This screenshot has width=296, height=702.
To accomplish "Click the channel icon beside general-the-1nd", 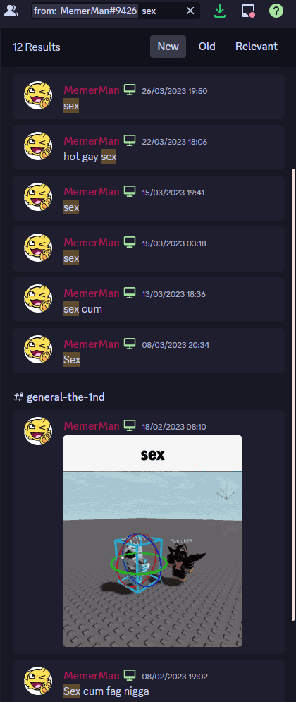I will tap(18, 397).
